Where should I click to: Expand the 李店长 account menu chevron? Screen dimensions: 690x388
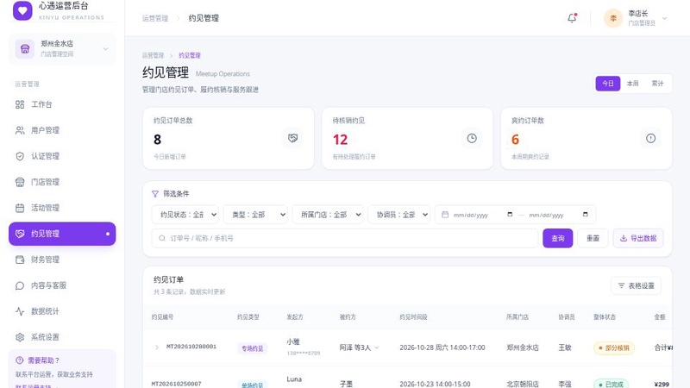pyautogui.click(x=664, y=18)
